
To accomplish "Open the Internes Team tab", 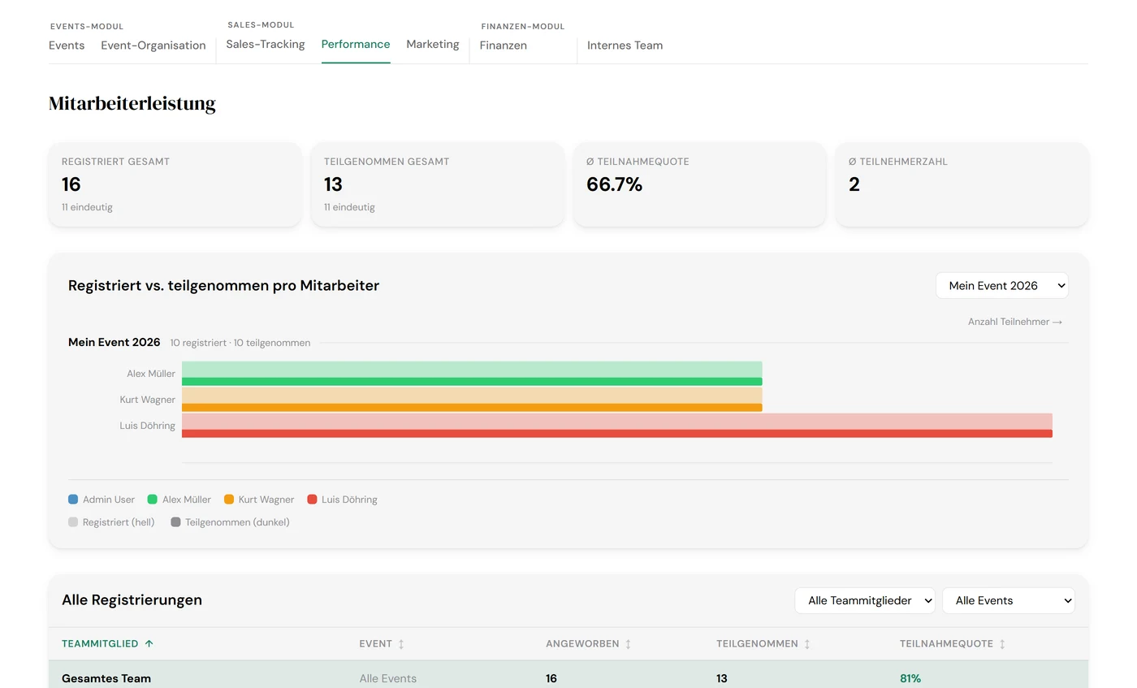I will click(625, 45).
